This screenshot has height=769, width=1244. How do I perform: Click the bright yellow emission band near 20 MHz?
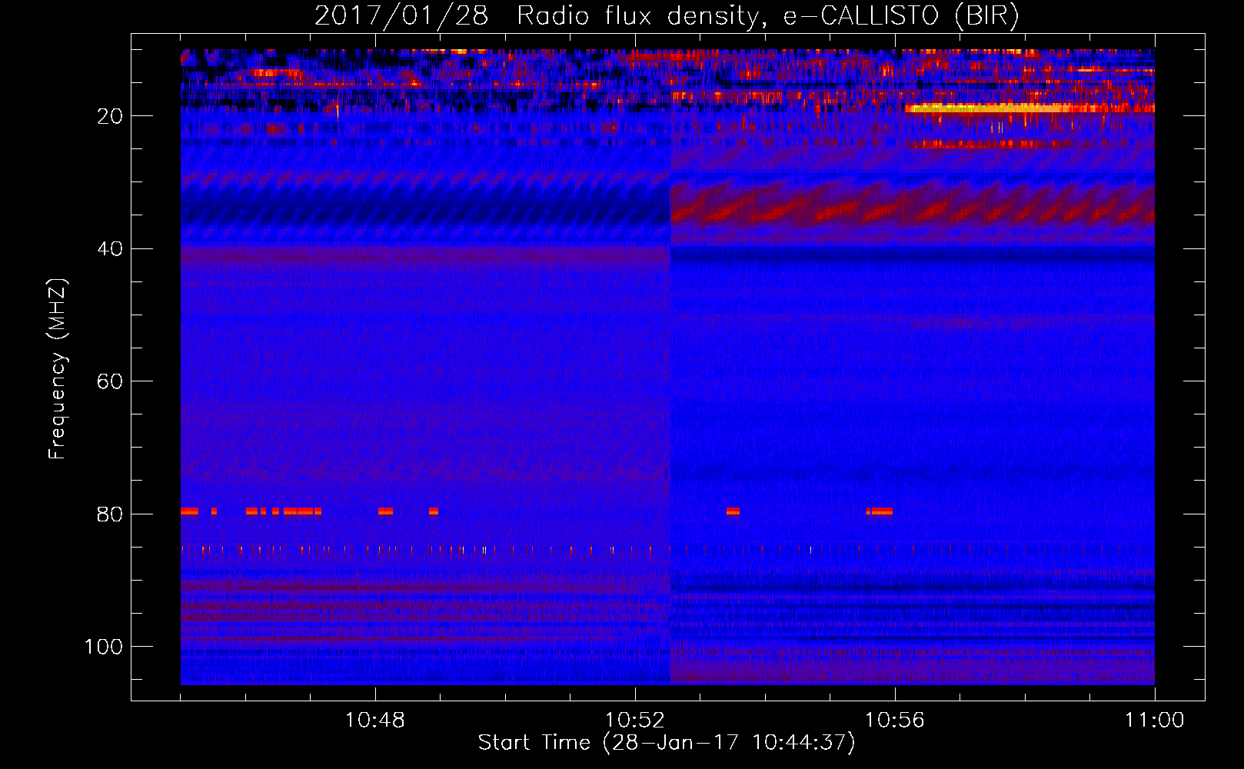pyautogui.click(x=1030, y=108)
